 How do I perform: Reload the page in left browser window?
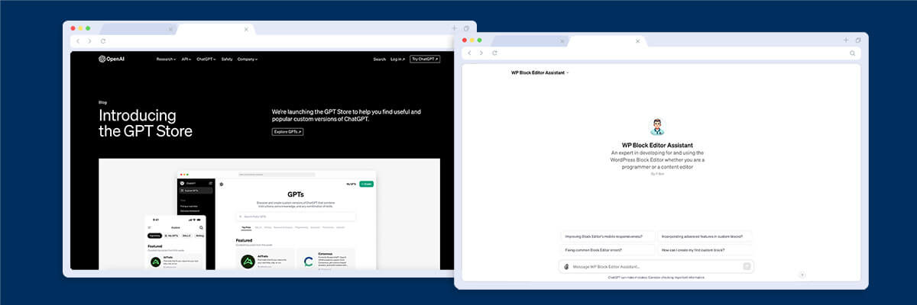(102, 40)
